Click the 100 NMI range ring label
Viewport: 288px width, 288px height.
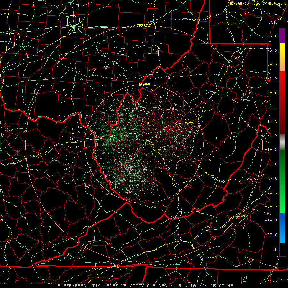click(x=144, y=25)
